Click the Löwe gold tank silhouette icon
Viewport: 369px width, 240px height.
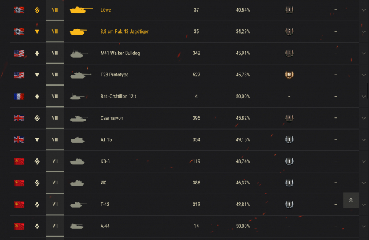81,10
